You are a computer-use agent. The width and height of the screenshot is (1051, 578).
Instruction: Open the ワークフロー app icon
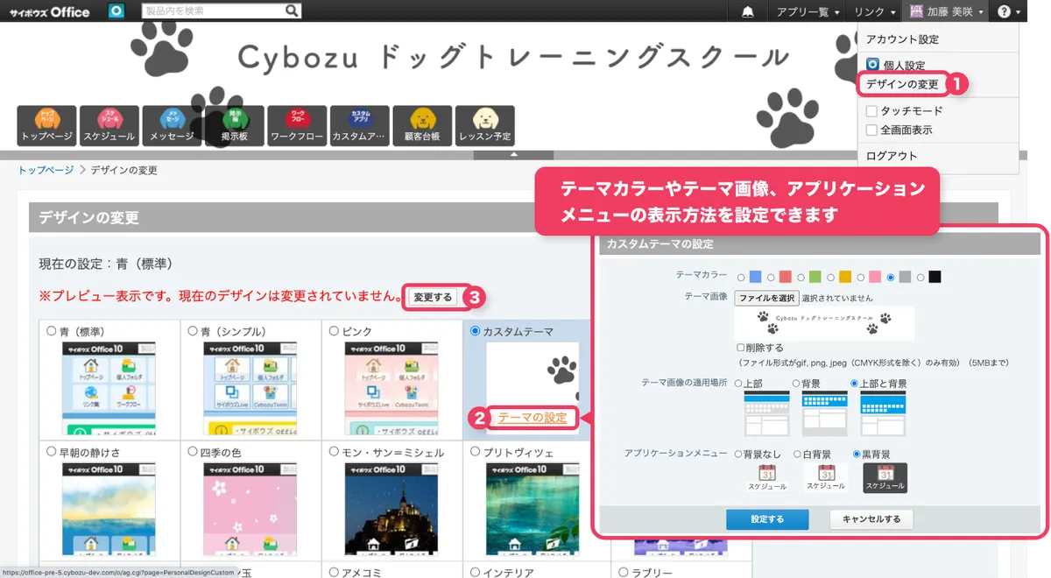click(x=297, y=125)
